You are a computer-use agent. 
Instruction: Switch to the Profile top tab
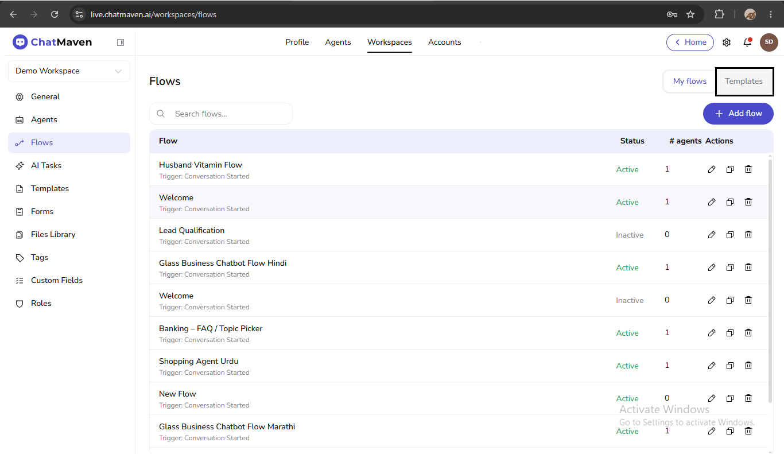pyautogui.click(x=297, y=42)
